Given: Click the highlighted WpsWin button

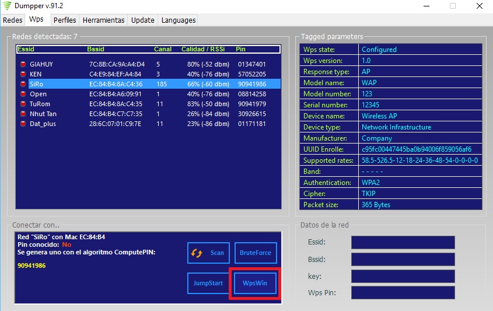Looking at the screenshot, I should (255, 283).
